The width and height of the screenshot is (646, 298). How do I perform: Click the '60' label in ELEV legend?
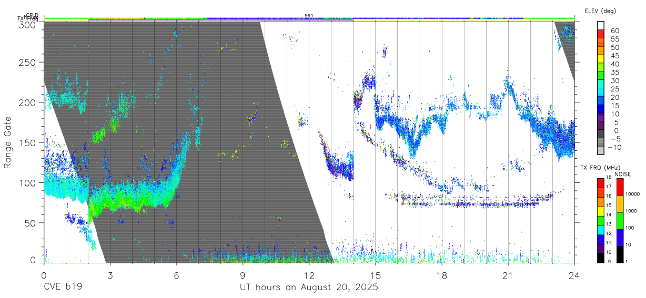[x=614, y=30]
